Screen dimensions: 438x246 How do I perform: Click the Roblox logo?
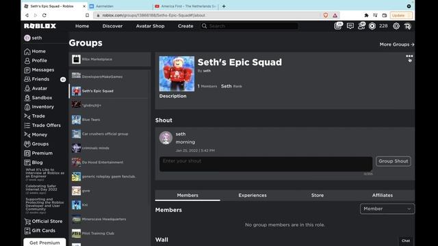[40, 26]
